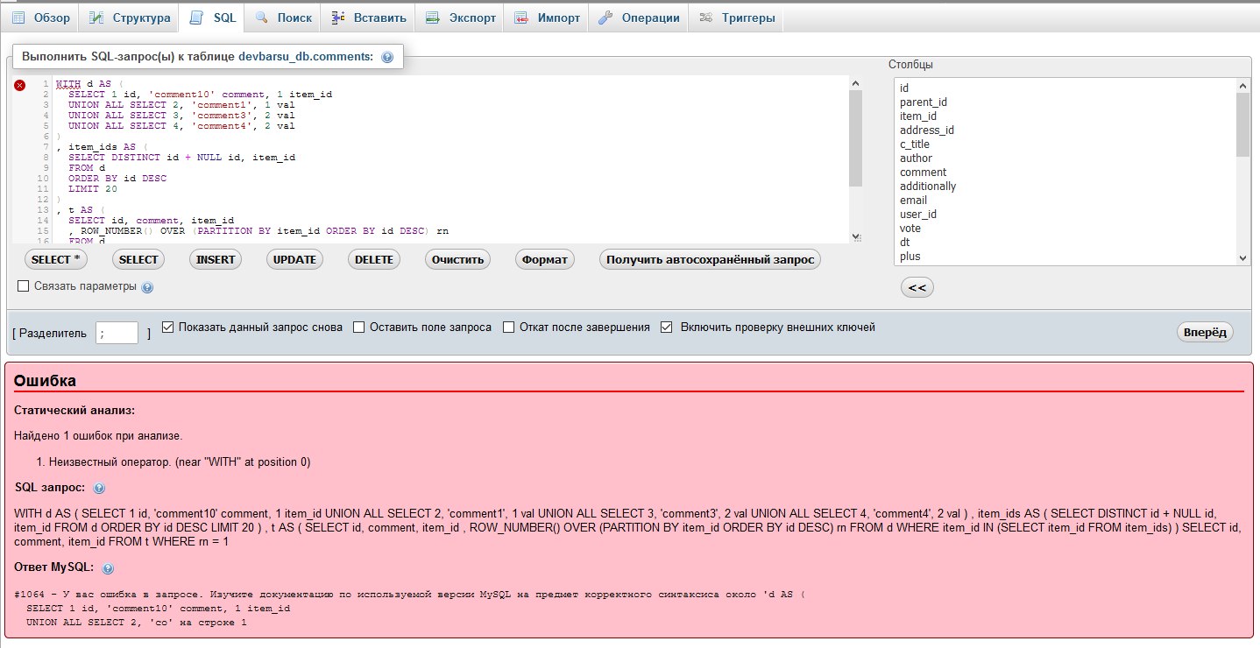Open help icon beside Ответ MySQL heading
Screen dimensions: 1260x648
(109, 567)
